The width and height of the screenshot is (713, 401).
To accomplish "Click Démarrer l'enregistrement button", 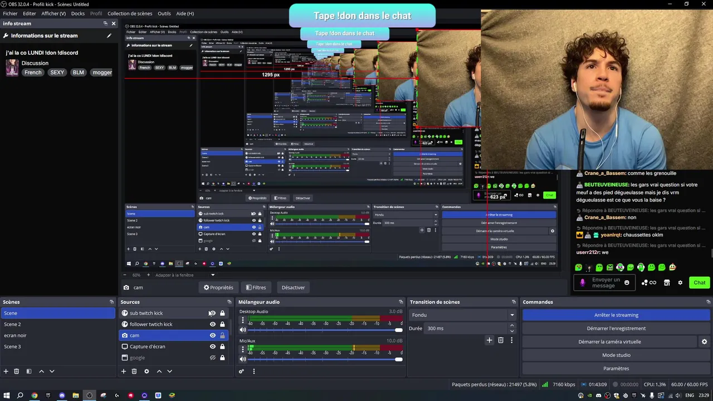I will point(616,328).
